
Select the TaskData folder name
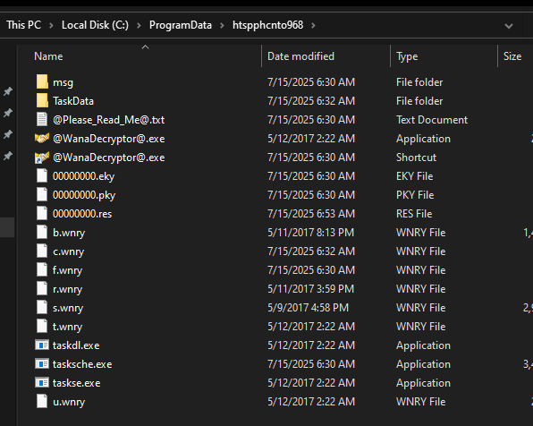tap(73, 101)
